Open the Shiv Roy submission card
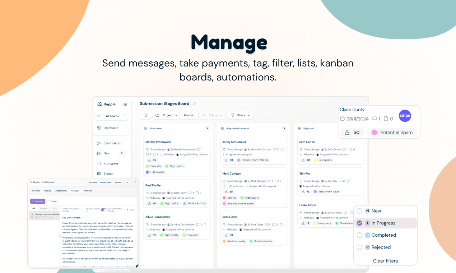This screenshot has width=456, height=273. pyautogui.click(x=331, y=182)
